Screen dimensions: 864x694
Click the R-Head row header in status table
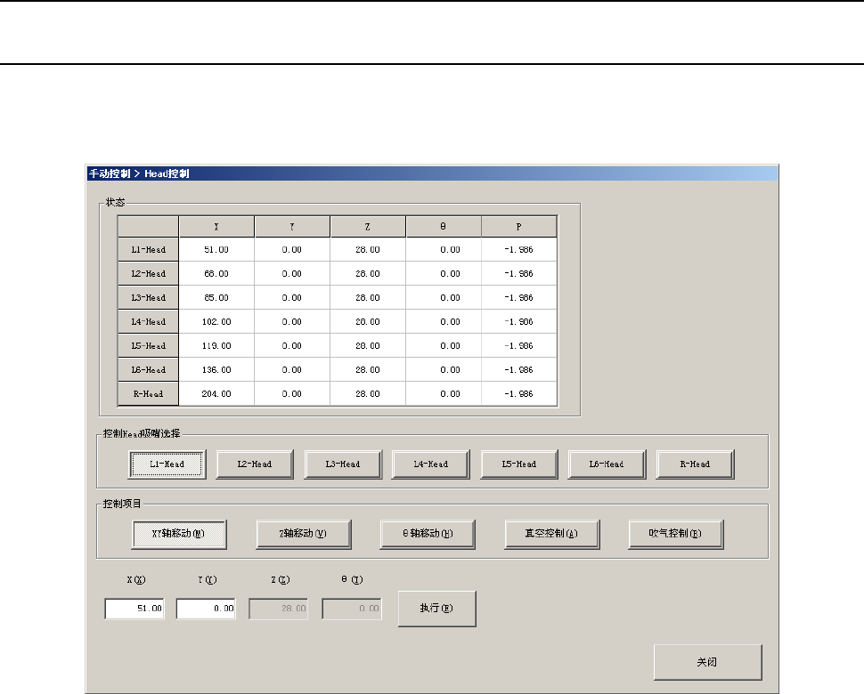[148, 394]
